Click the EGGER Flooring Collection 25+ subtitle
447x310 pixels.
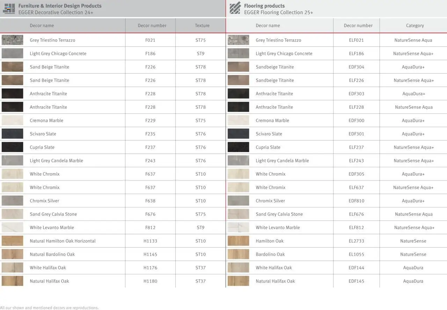tap(278, 13)
